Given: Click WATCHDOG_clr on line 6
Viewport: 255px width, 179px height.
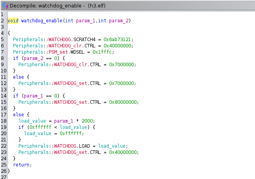Looking at the screenshot, I should [65, 46].
